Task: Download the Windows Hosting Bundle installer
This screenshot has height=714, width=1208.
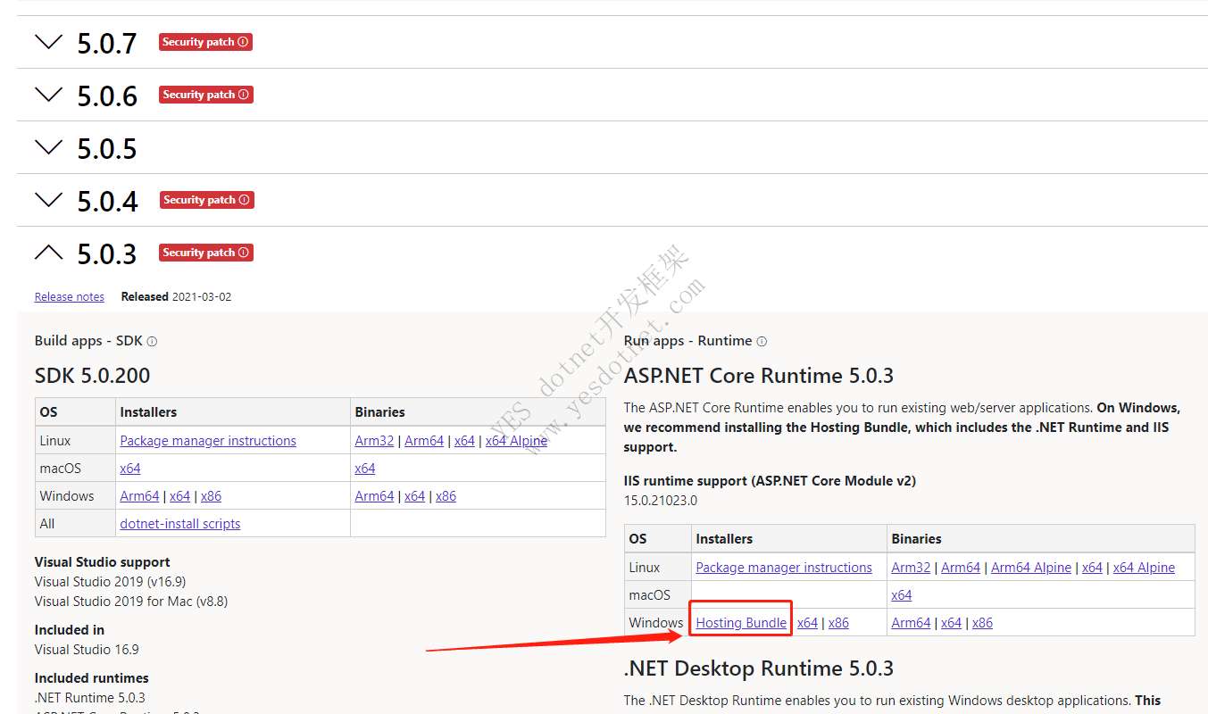Action: [x=741, y=623]
